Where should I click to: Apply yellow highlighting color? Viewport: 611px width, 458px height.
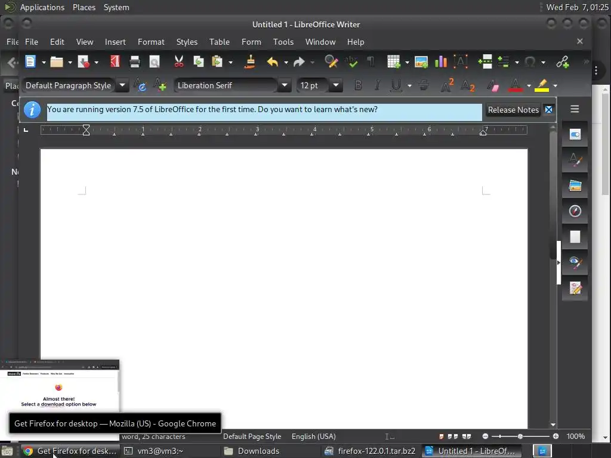542,85
